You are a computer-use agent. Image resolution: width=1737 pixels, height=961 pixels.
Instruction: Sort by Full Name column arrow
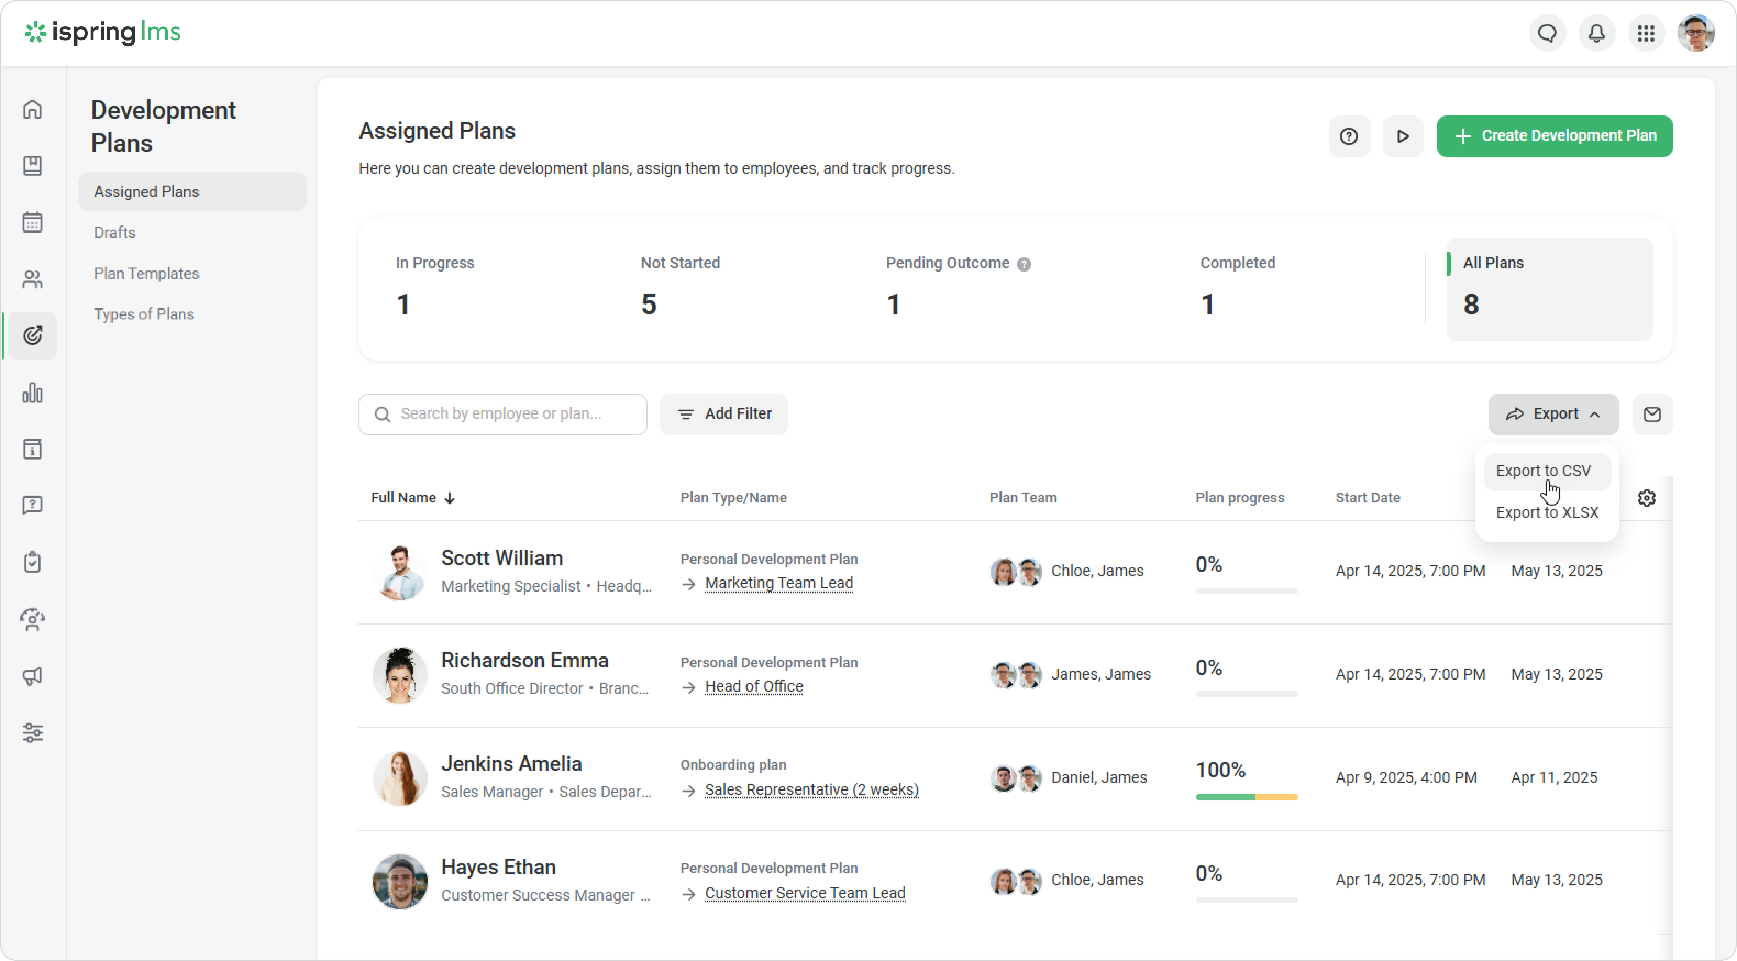click(450, 498)
